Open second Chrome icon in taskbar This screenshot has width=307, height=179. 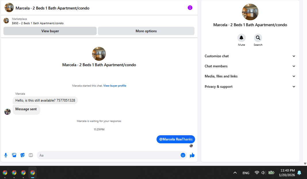[x=14, y=173]
